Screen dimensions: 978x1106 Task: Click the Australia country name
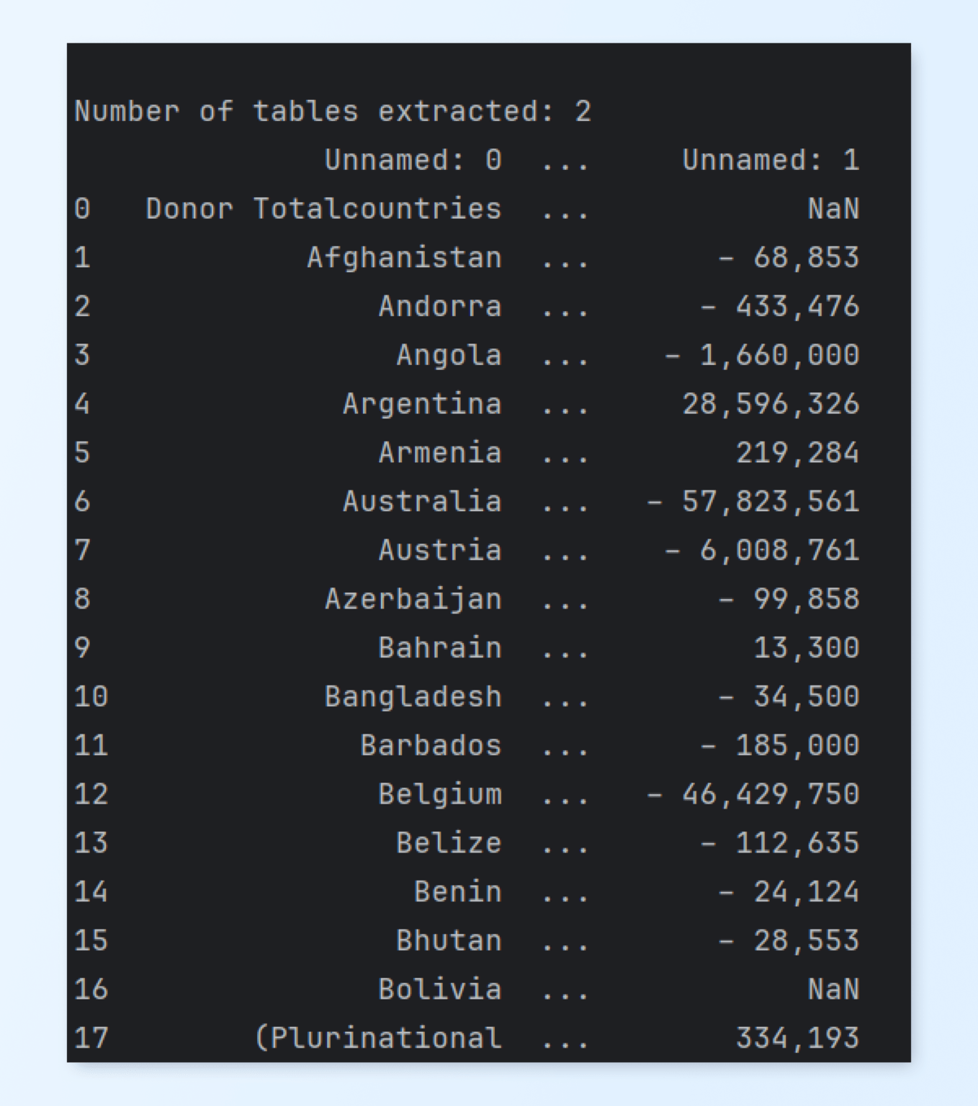(422, 501)
